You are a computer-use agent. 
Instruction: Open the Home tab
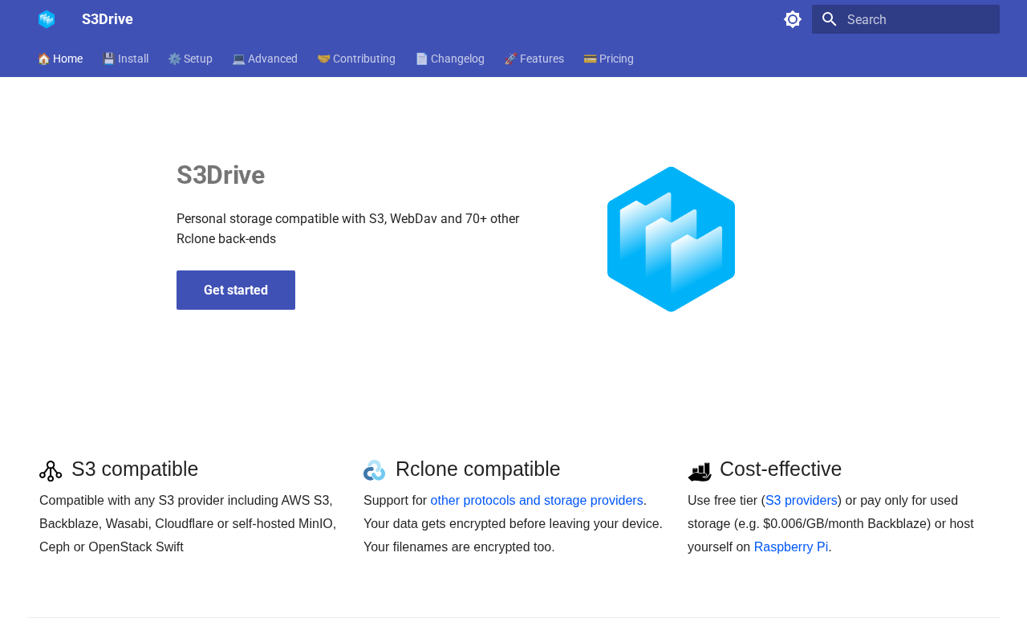point(60,59)
